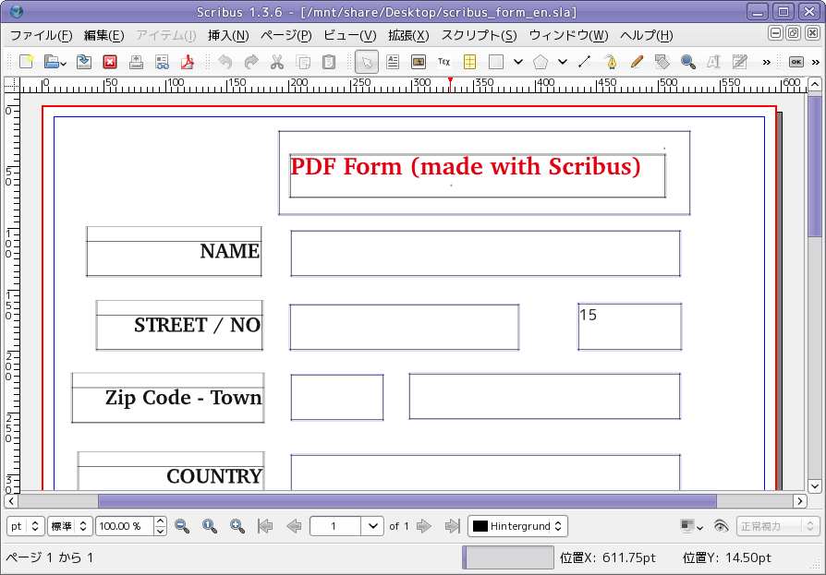Pick the Freehand pencil tool

pyautogui.click(x=637, y=62)
